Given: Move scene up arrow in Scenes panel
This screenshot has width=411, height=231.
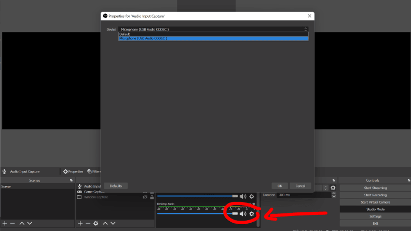Looking at the screenshot, I should 22,223.
